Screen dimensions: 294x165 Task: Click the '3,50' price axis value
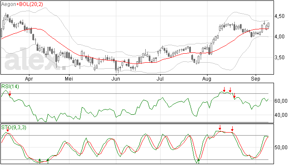point(280,58)
